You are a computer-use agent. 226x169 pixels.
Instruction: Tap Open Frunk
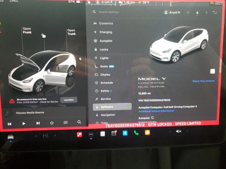coord(27,31)
